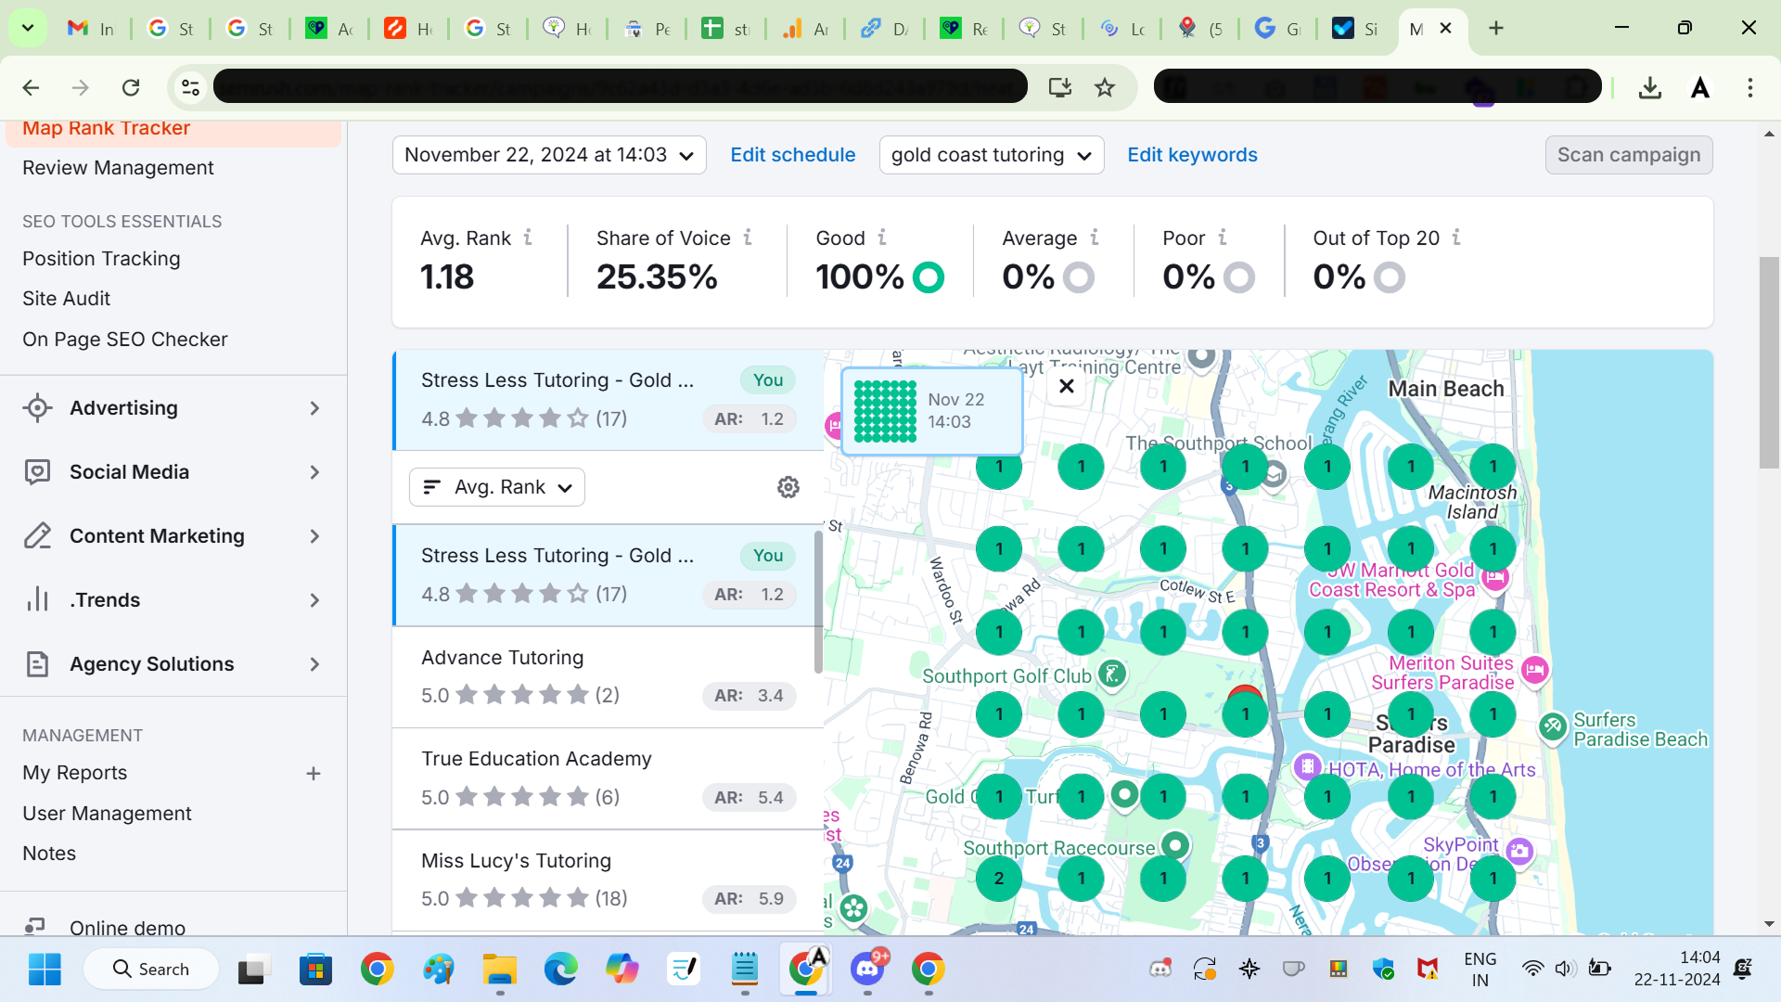The image size is (1781, 1002).
Task: Bookmark this page with the star icon
Action: 1104,87
